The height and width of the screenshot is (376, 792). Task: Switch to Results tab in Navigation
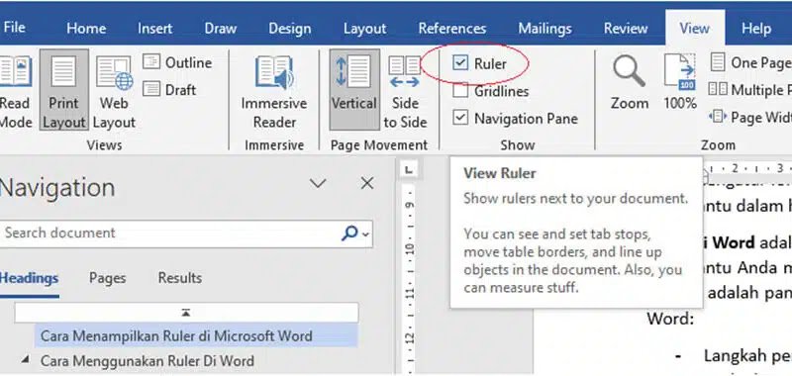pos(180,278)
